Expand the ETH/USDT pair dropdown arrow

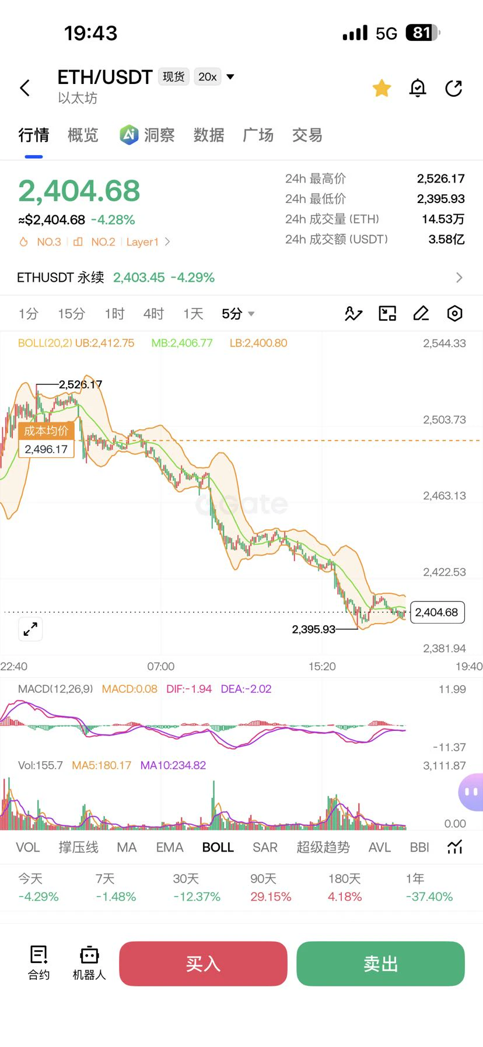(230, 77)
